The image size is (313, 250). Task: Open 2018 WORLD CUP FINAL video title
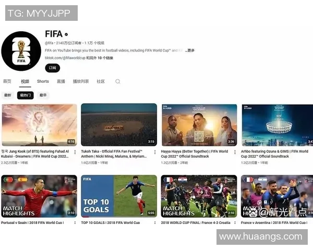click(196, 222)
